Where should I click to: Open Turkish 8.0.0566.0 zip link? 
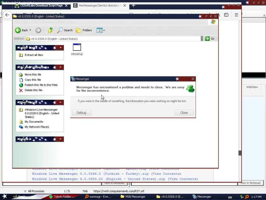point(90,174)
